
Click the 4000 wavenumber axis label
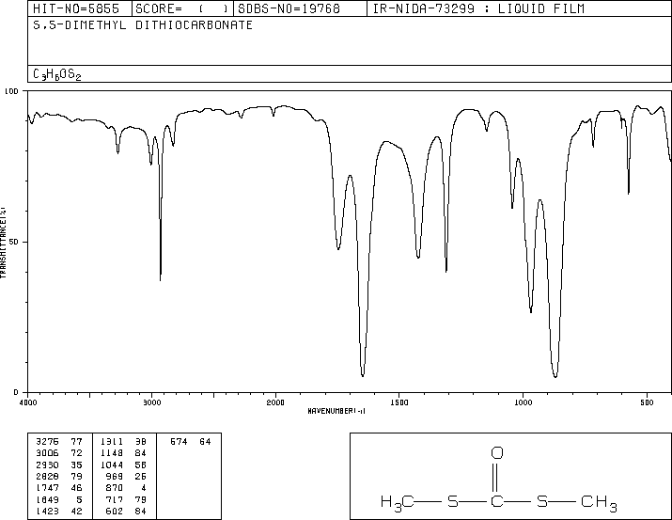[x=28, y=402]
